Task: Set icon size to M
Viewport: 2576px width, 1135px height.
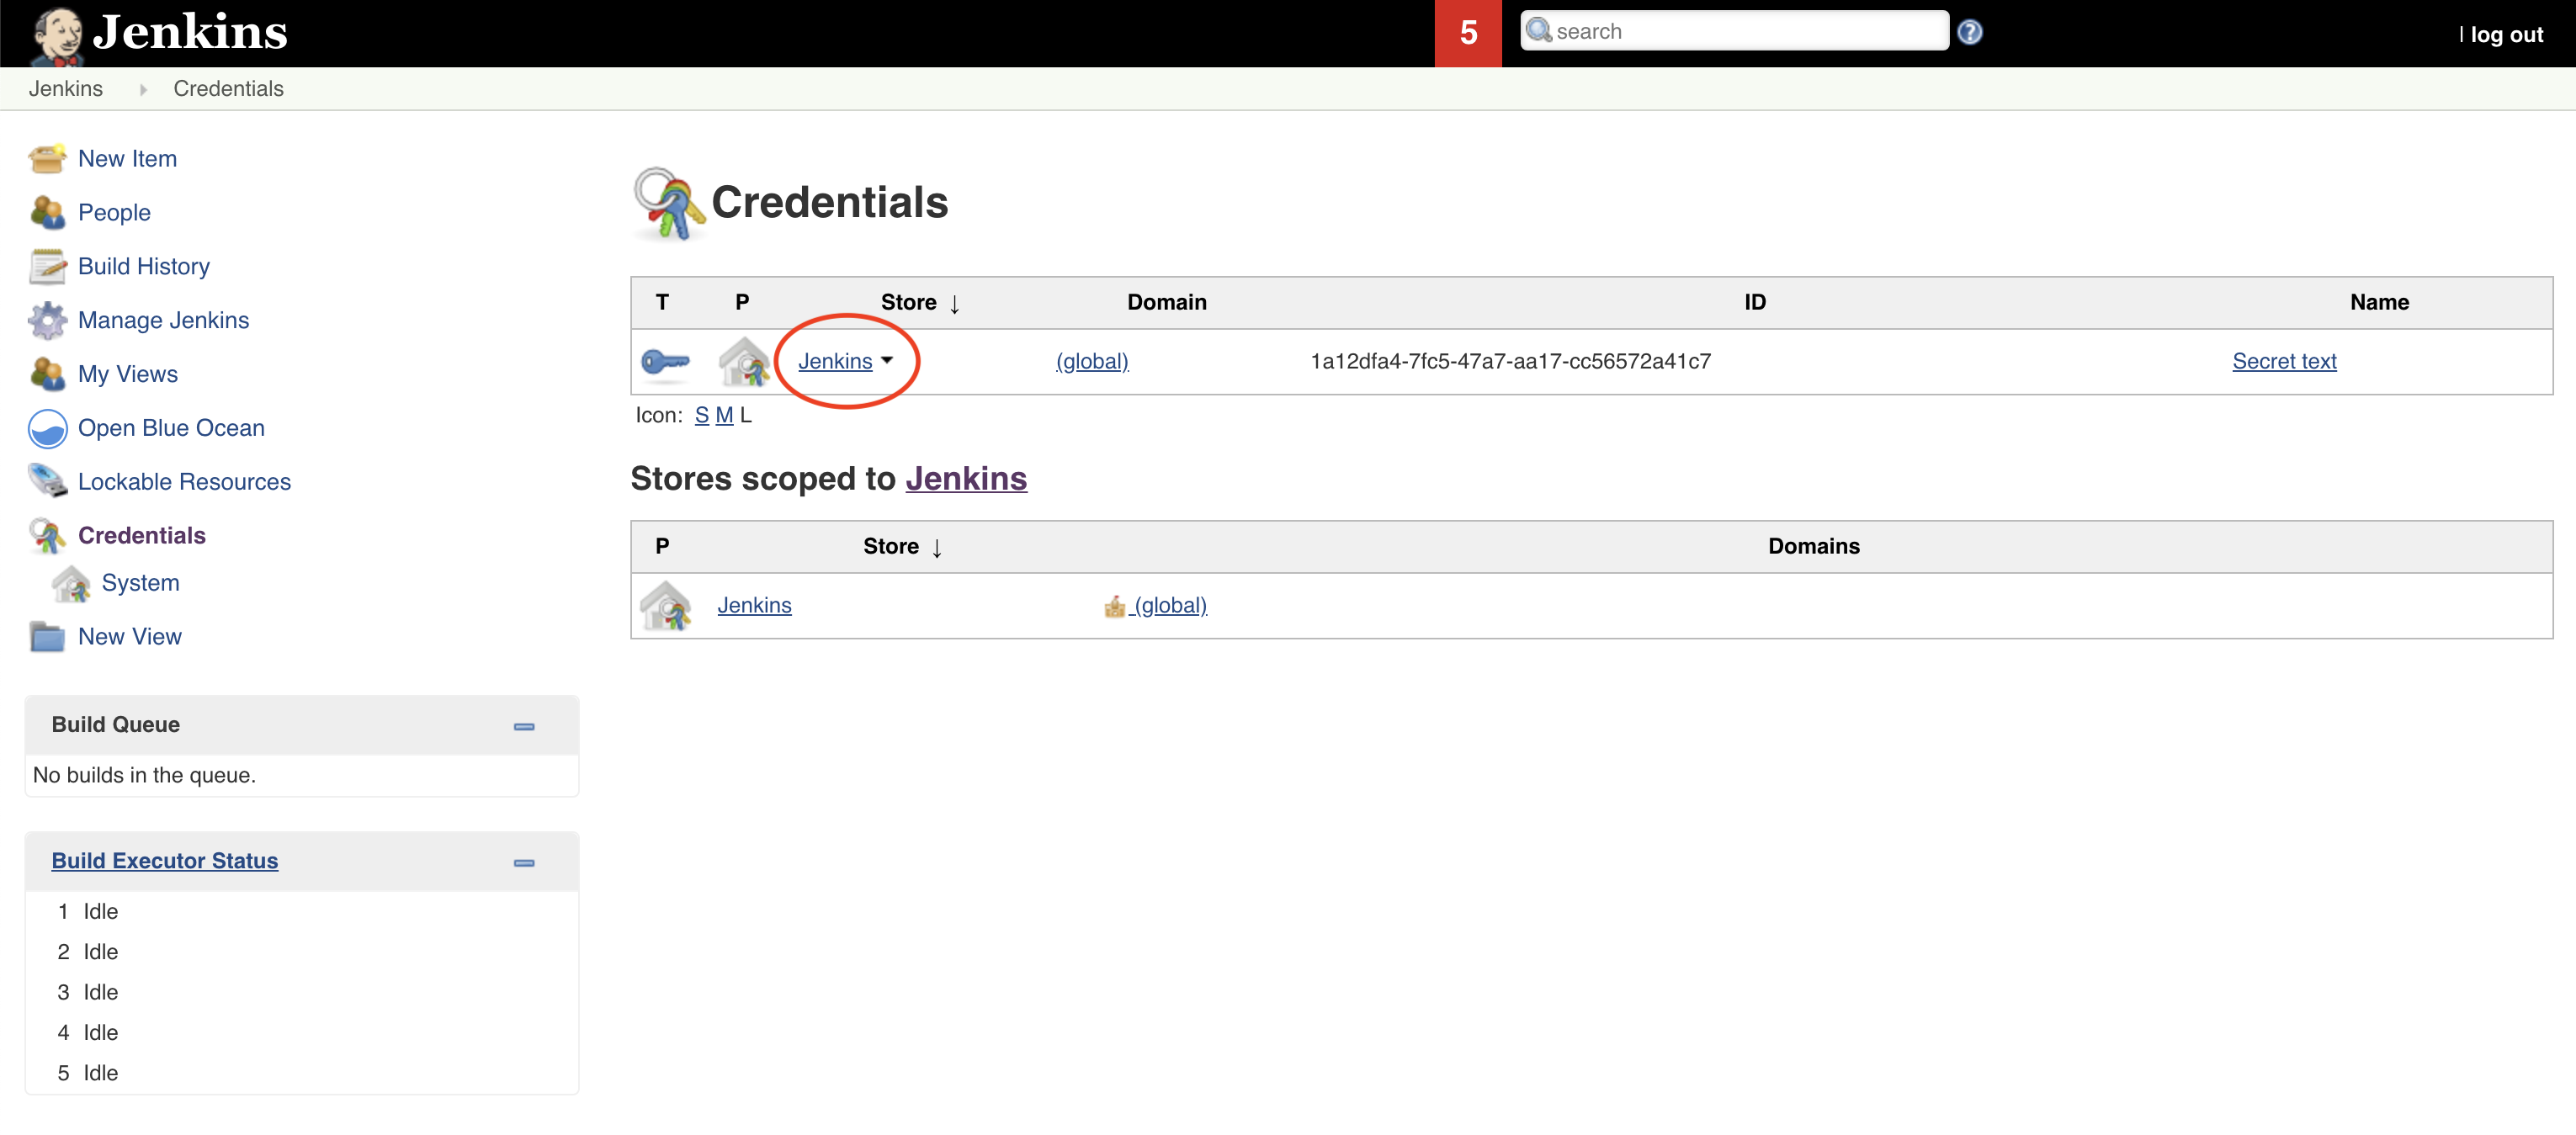Action: tap(724, 415)
